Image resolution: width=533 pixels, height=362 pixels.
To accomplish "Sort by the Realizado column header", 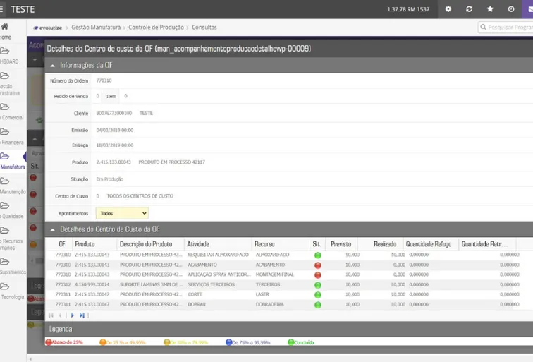I will coord(385,244).
